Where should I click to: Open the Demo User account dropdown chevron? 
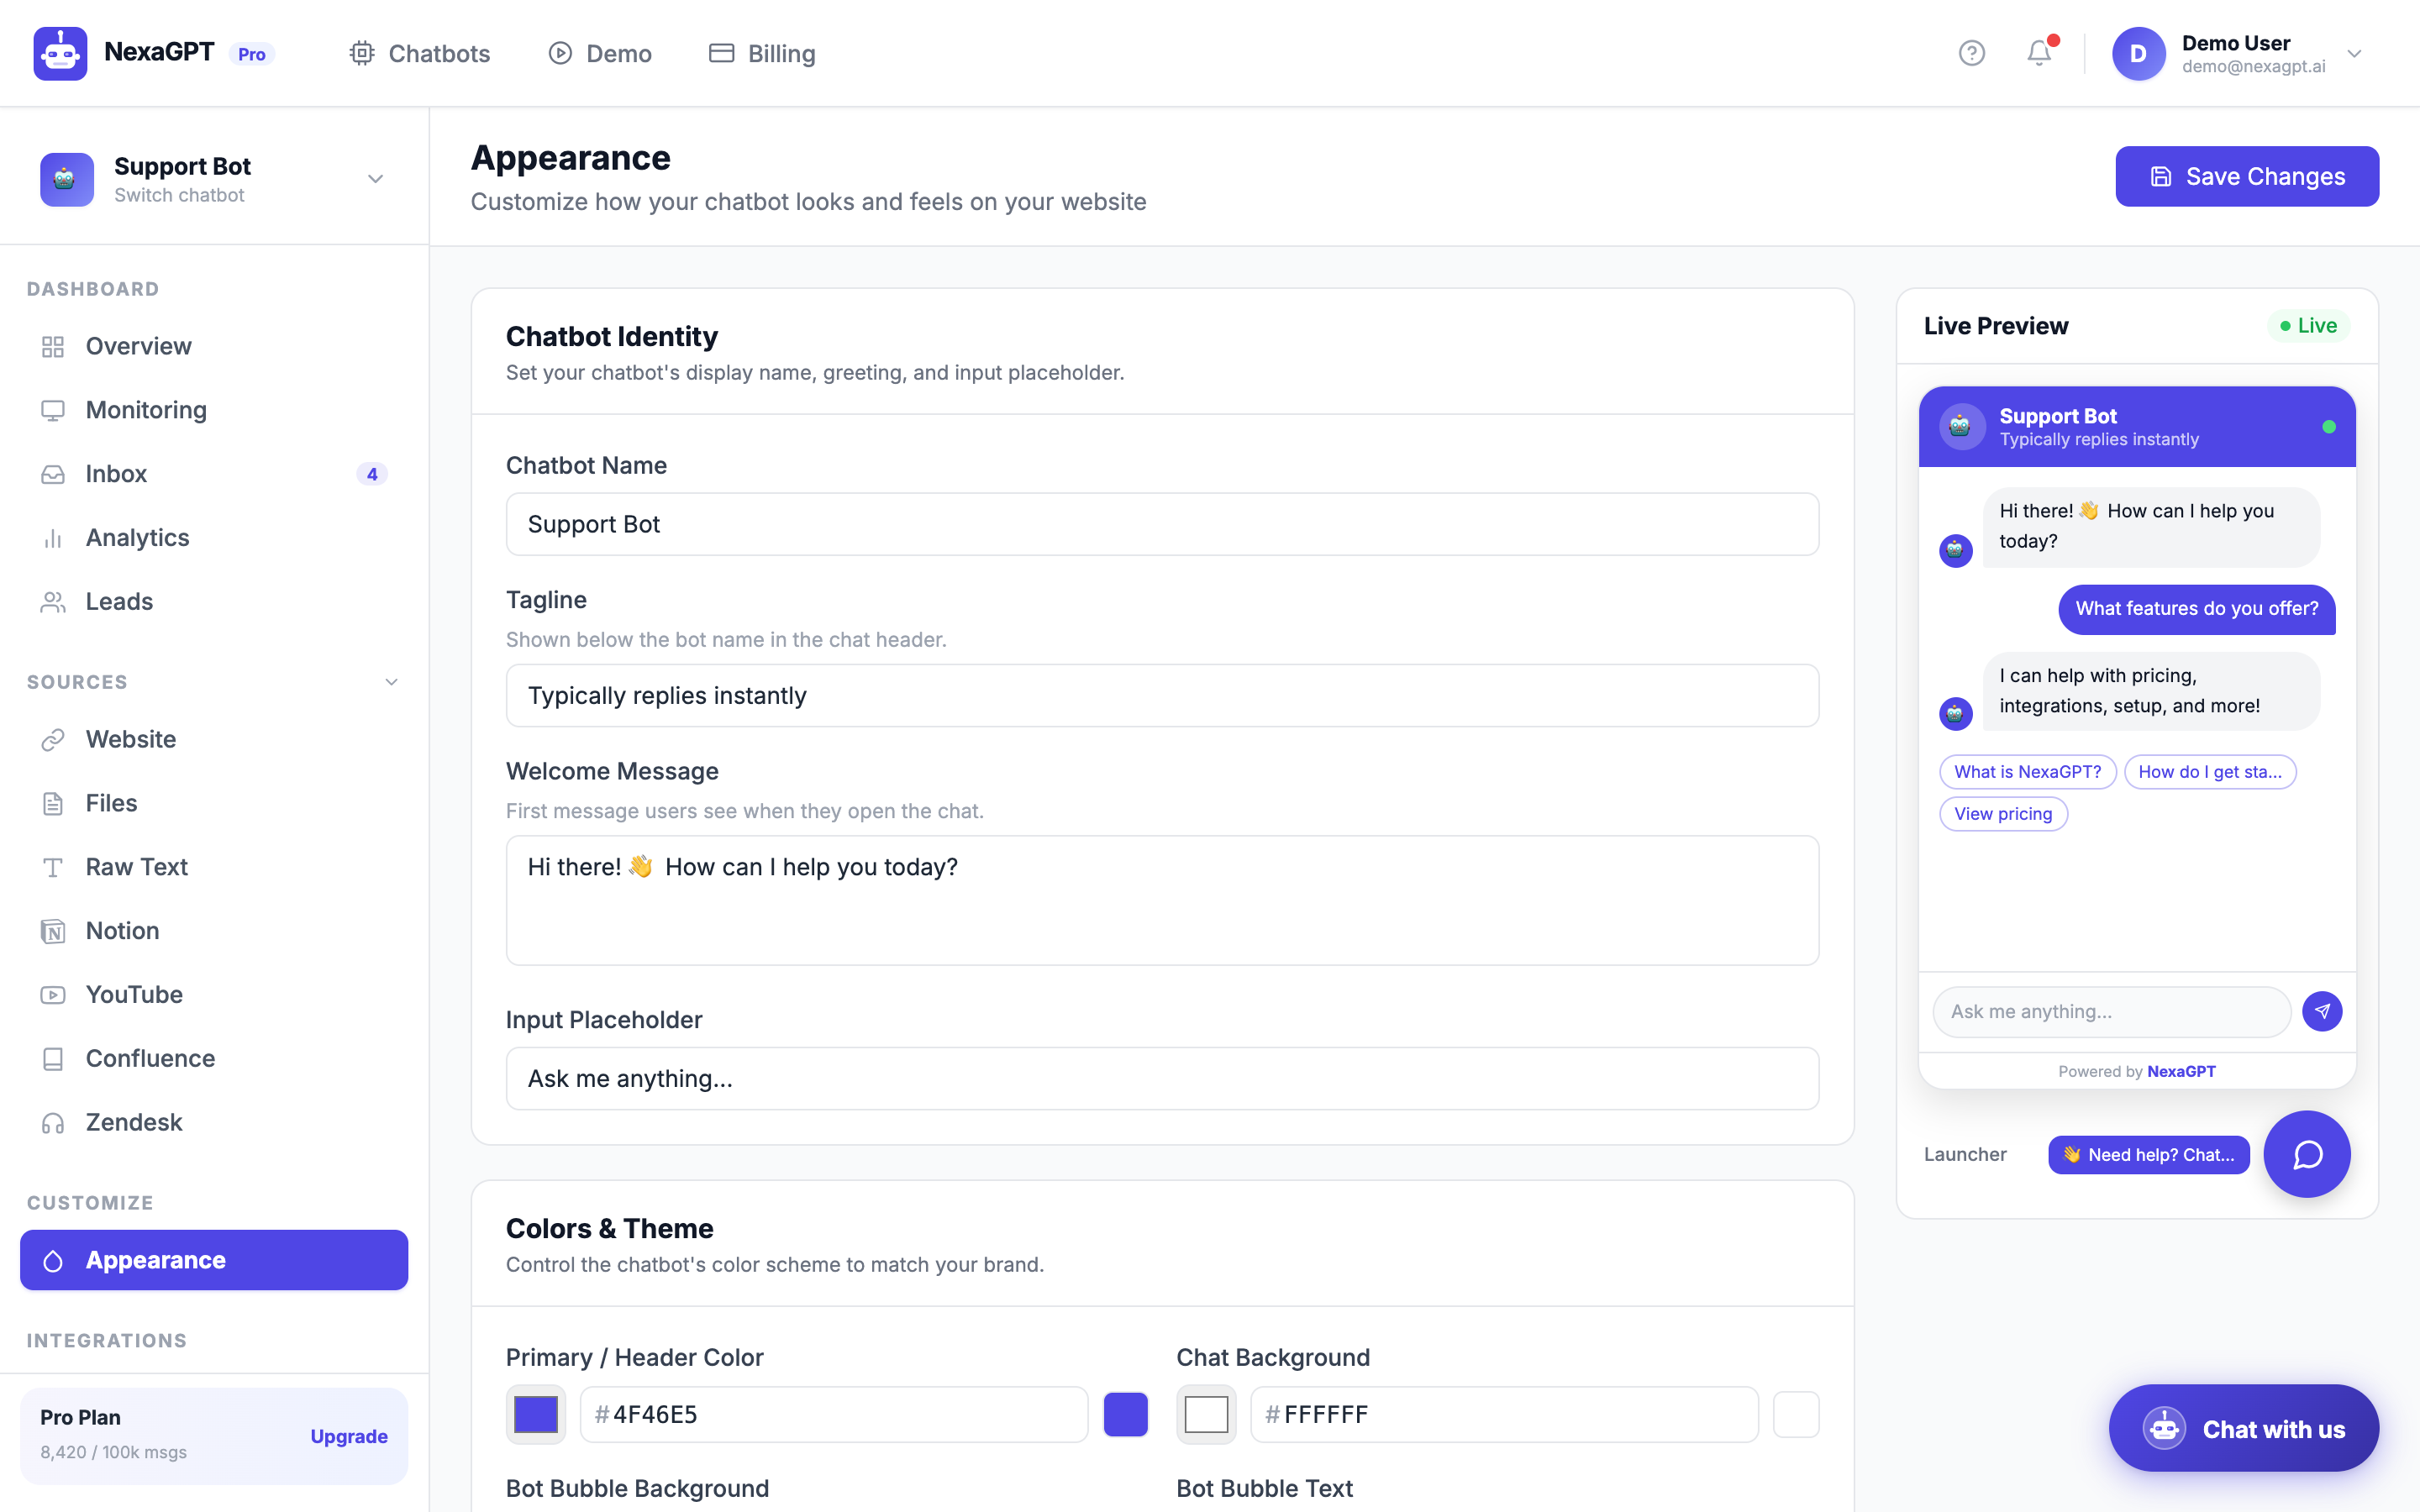2354,54
